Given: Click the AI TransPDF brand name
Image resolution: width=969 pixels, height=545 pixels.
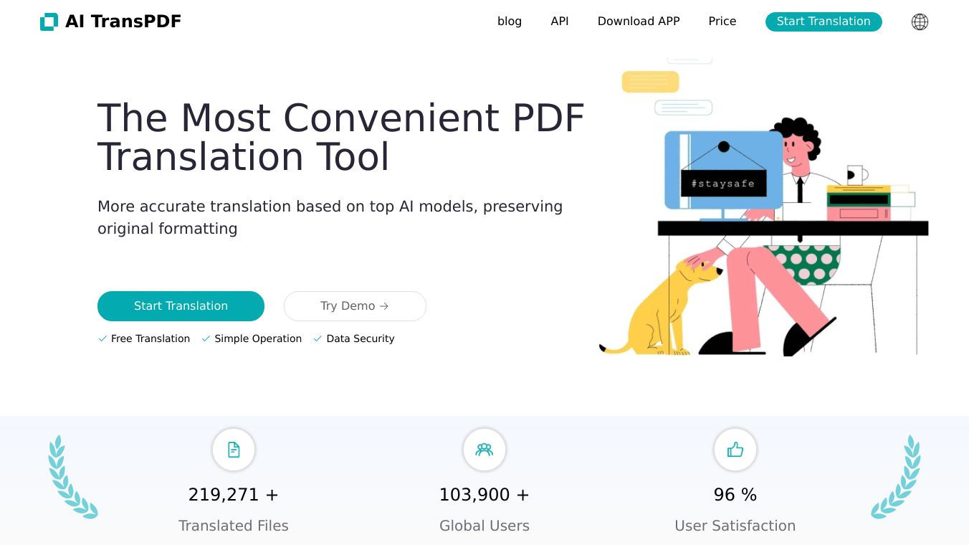Looking at the screenshot, I should [123, 22].
